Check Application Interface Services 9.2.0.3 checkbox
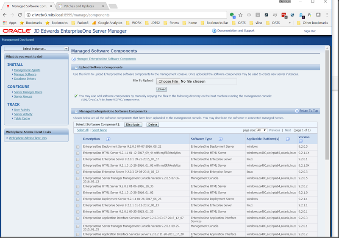This screenshot has width=339, height=238. [78, 218]
